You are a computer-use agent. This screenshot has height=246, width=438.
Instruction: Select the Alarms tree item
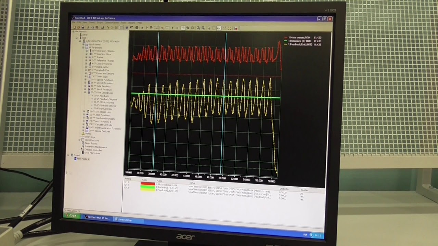tap(88, 134)
